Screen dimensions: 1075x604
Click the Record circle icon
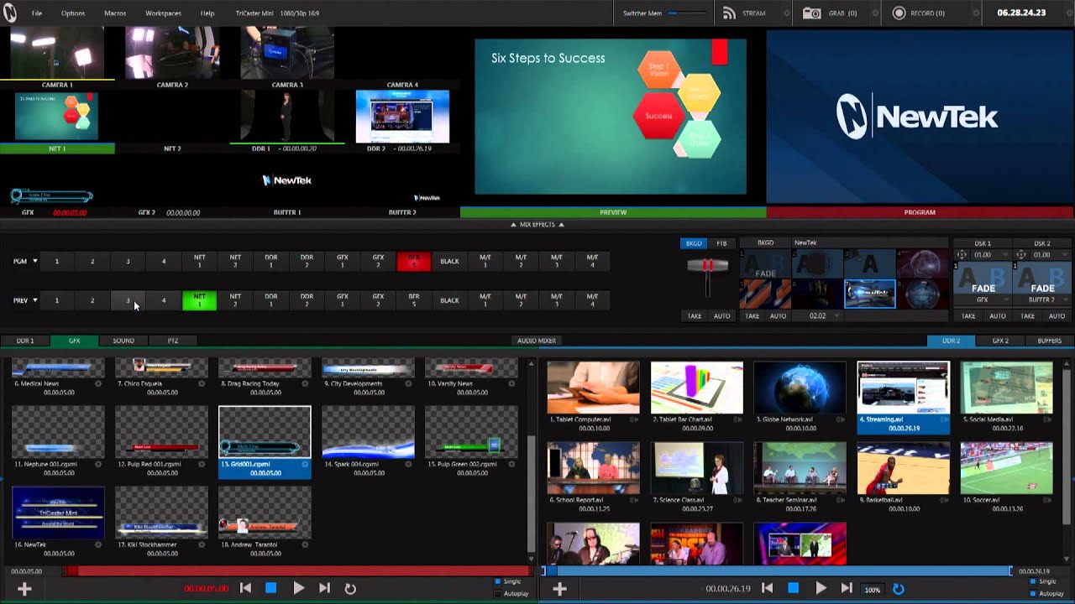[899, 13]
